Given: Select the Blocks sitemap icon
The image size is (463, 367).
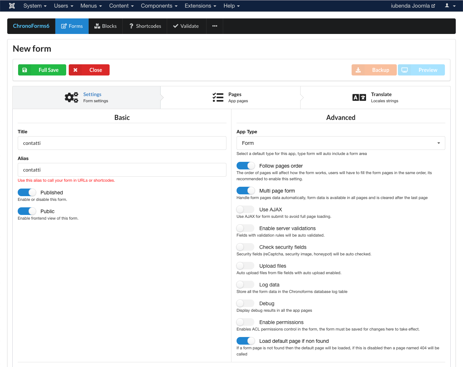Looking at the screenshot, I should (97, 26).
